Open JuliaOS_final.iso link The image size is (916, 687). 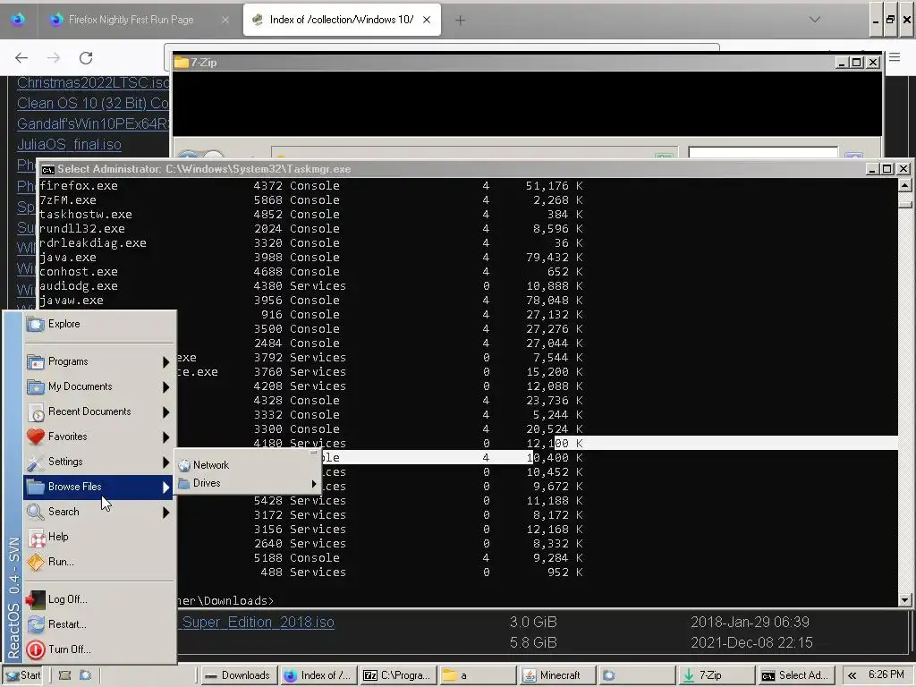click(x=69, y=144)
